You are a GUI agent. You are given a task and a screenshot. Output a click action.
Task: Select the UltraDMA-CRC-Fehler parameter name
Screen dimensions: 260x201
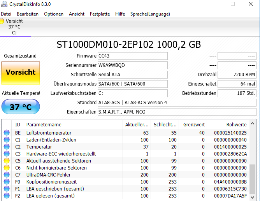[x=48, y=175]
